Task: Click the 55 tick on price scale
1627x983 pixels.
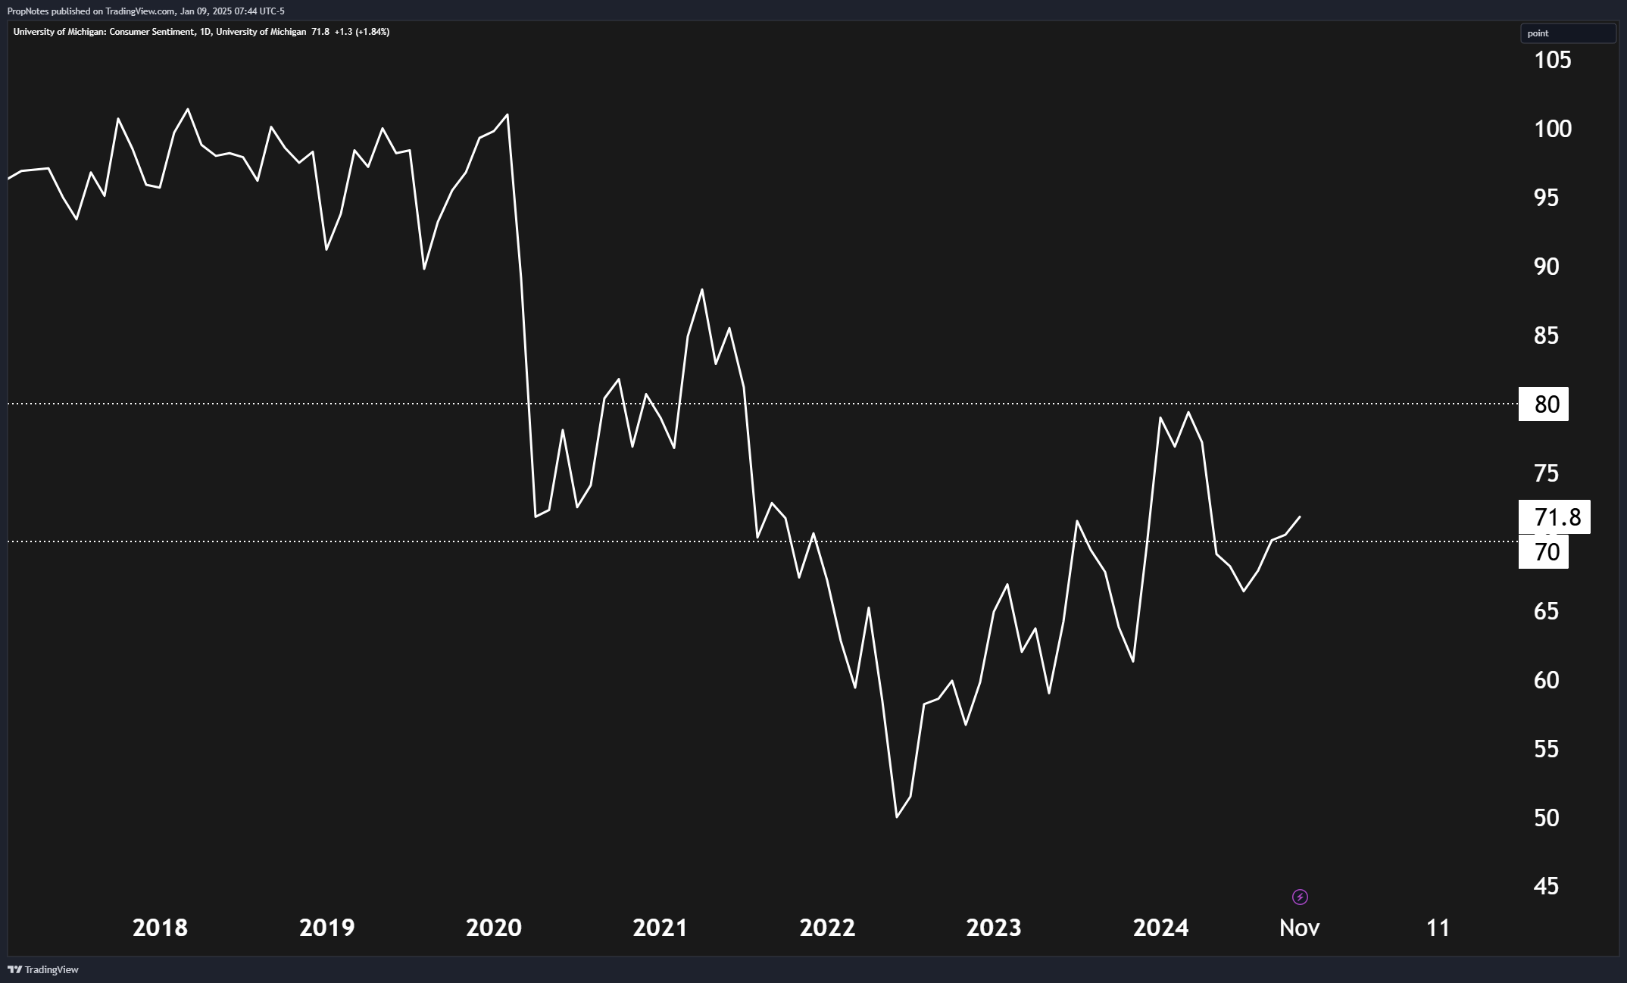Action: pyautogui.click(x=1547, y=749)
